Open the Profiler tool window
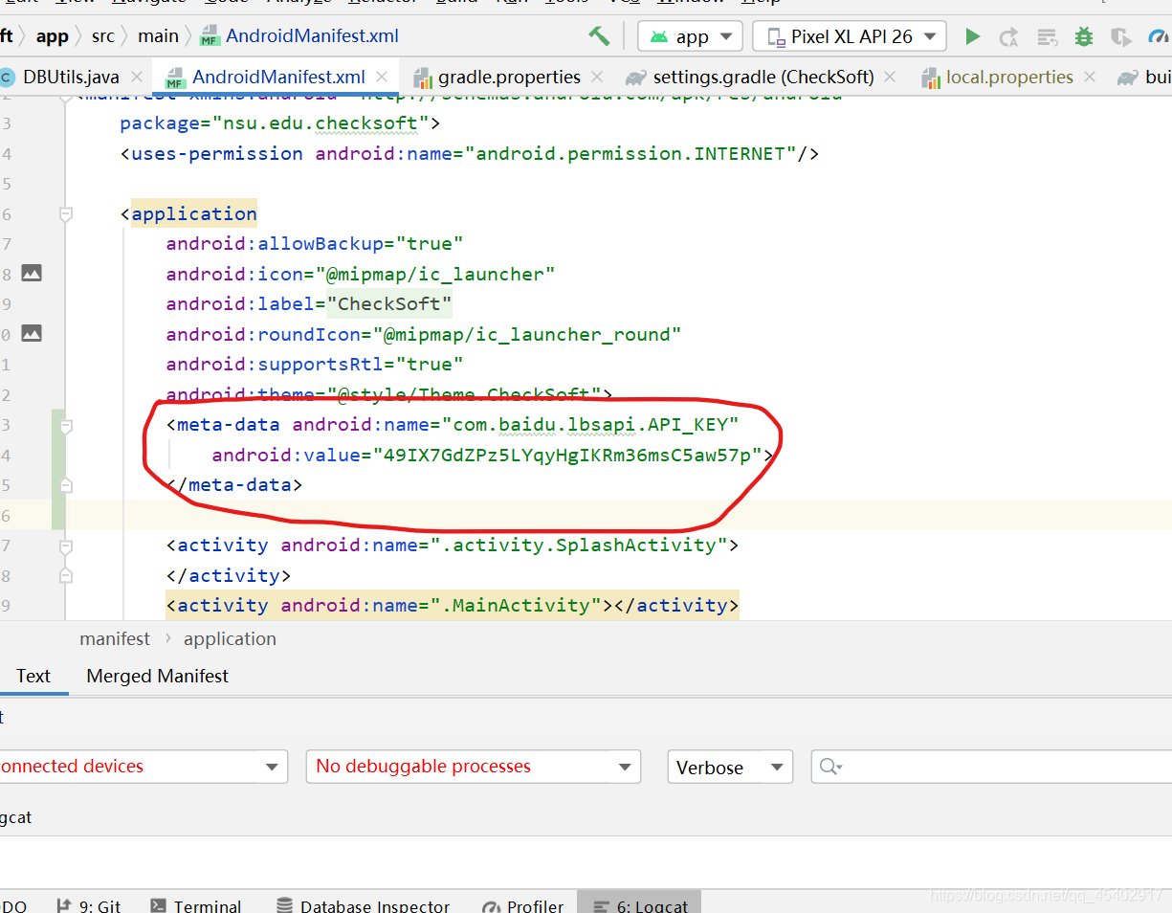This screenshot has height=913, width=1172. click(522, 905)
